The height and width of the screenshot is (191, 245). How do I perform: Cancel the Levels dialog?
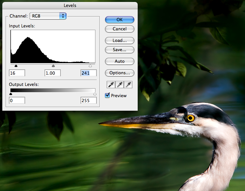(120, 29)
